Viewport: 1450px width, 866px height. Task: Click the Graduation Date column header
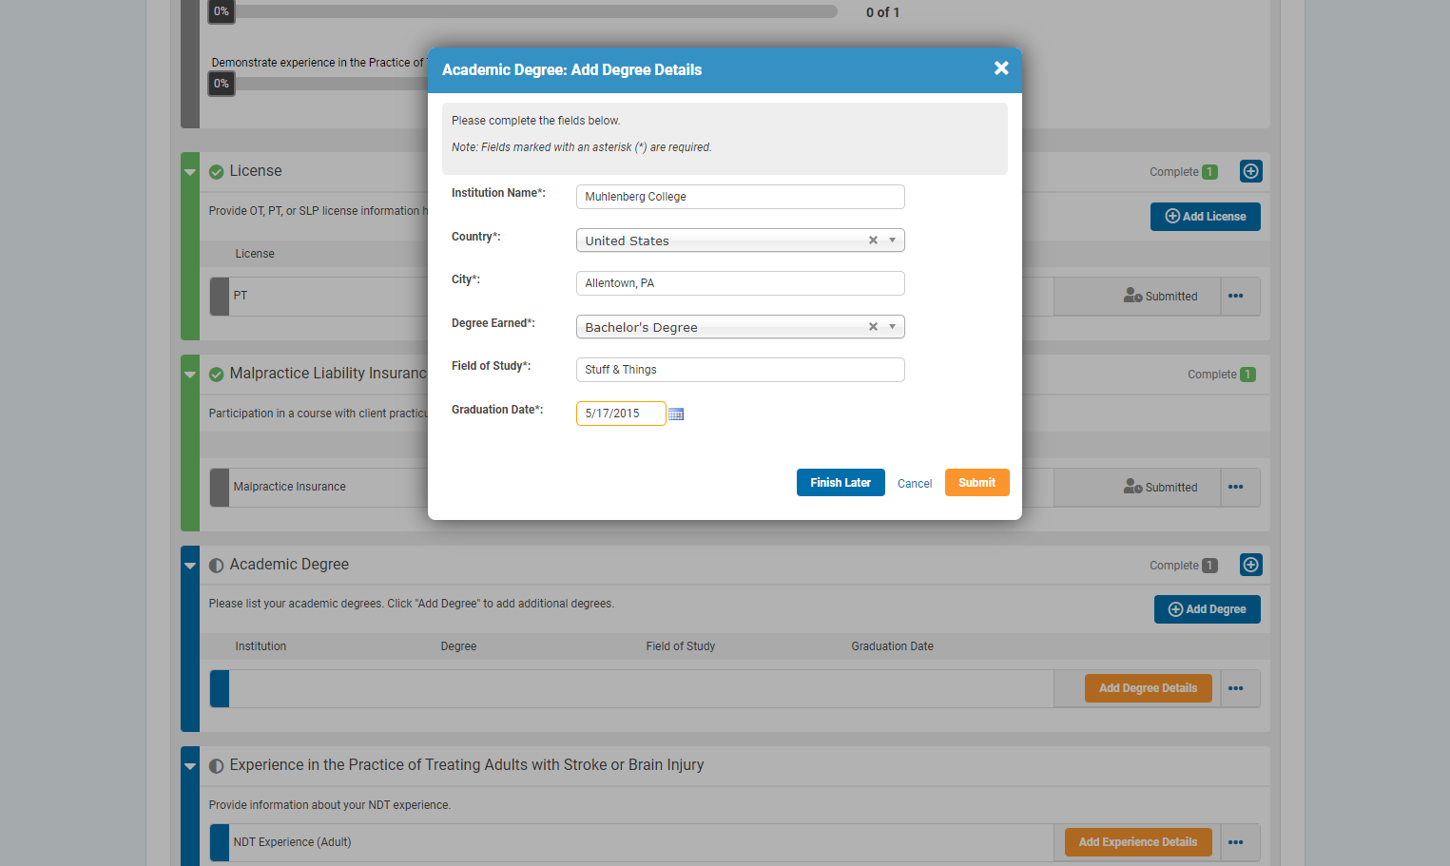[892, 646]
